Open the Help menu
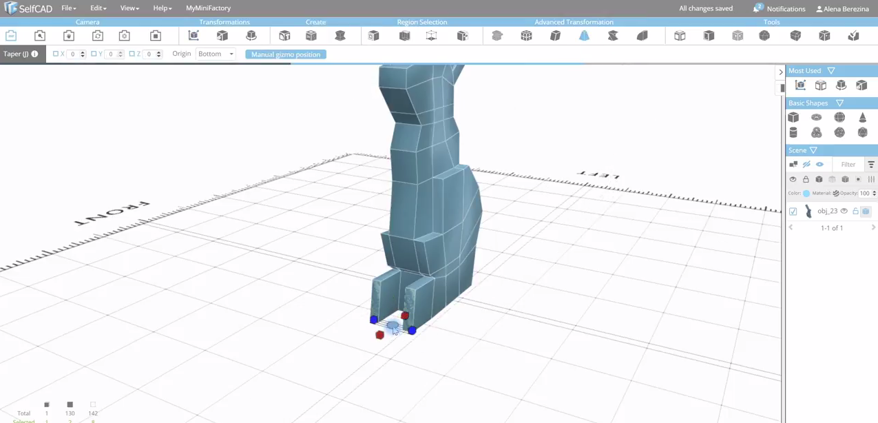878x423 pixels. pyautogui.click(x=162, y=8)
